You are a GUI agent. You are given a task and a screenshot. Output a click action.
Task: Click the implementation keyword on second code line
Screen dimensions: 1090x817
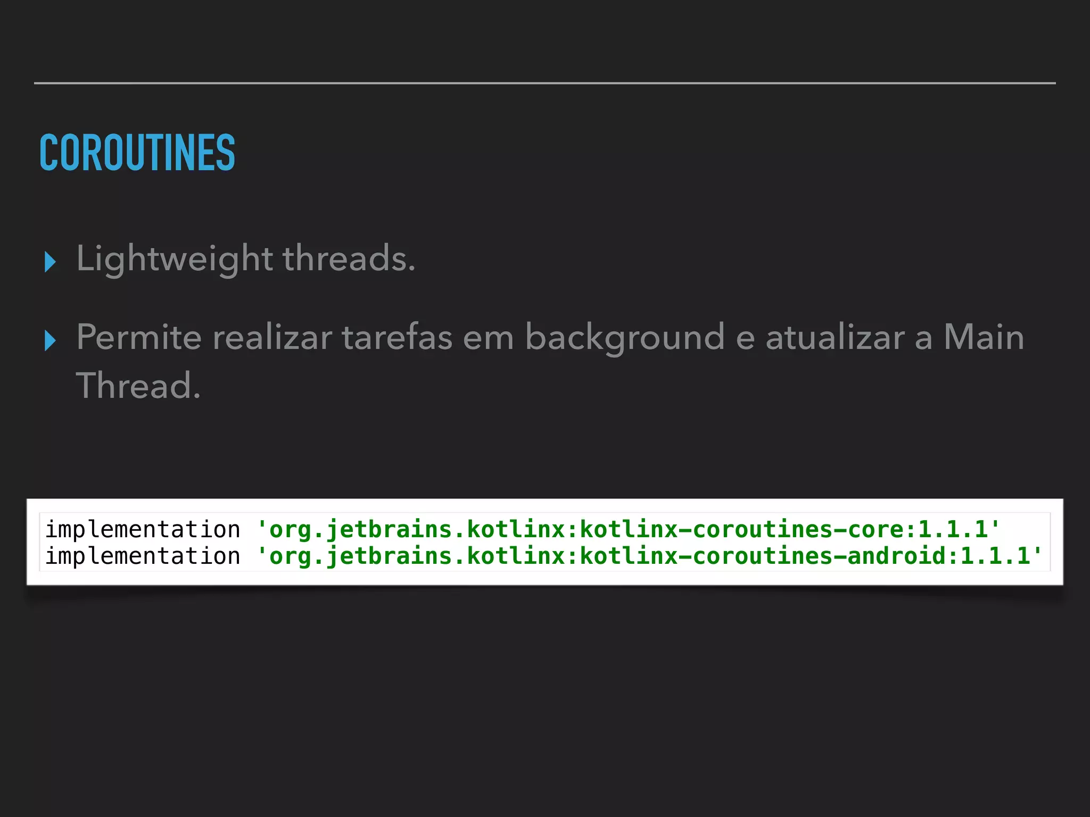[143, 556]
